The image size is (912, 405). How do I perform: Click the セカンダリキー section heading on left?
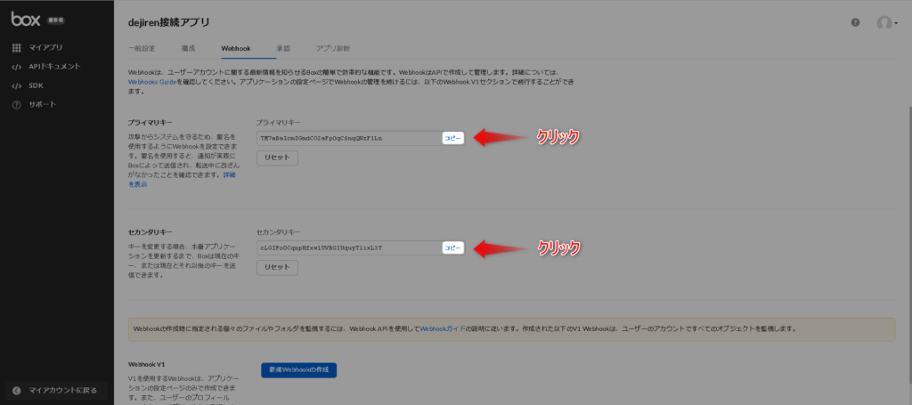pos(150,231)
